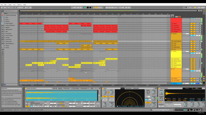Click the Tap tempo button
This screenshot has width=206, height=115.
(7, 8)
